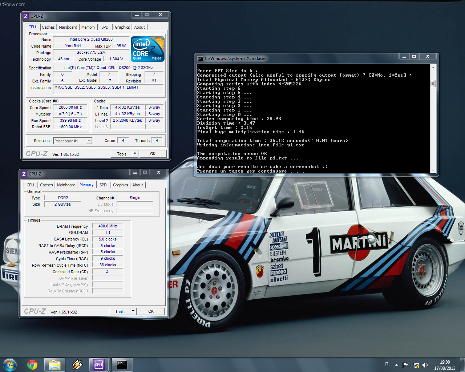This screenshot has width=465, height=372.
Task: Switch to CPU tab in bottom CPU-Z
Action: tap(30, 185)
